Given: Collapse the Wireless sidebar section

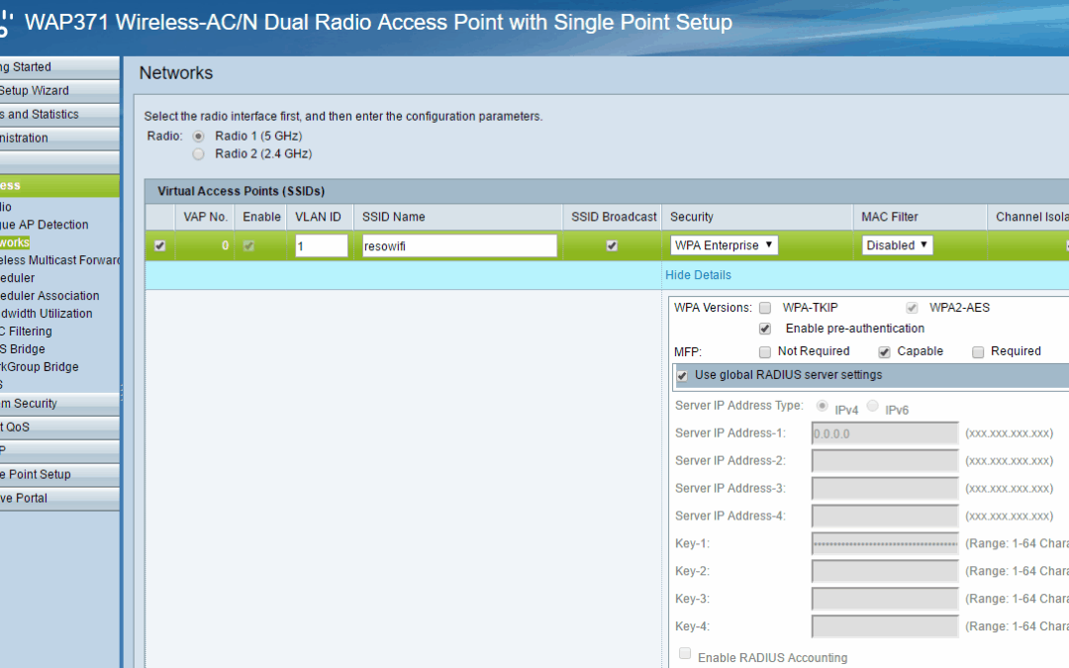Looking at the screenshot, I should point(59,185).
